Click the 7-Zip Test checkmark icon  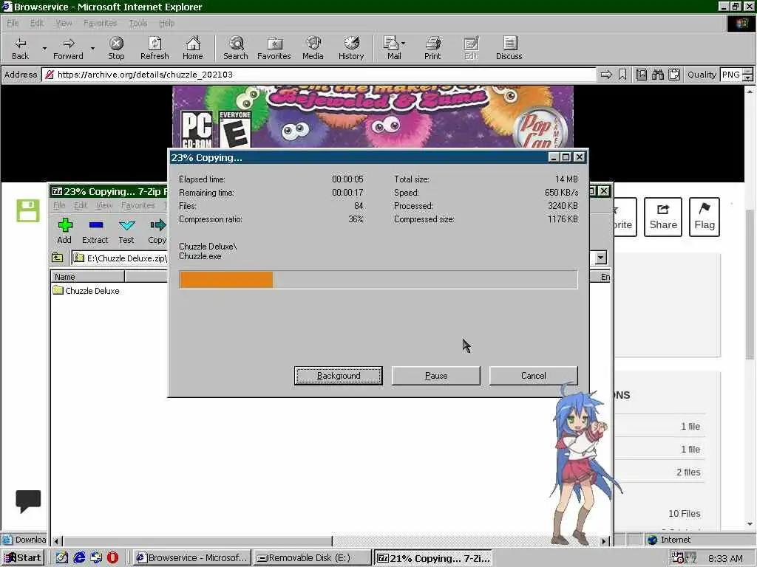pyautogui.click(x=126, y=225)
